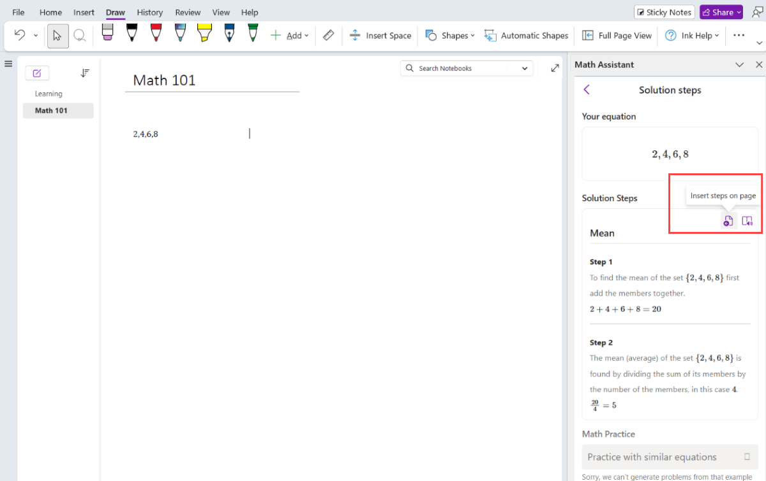This screenshot has height=481, width=766.
Task: Go back from Solution steps
Action: coord(587,90)
